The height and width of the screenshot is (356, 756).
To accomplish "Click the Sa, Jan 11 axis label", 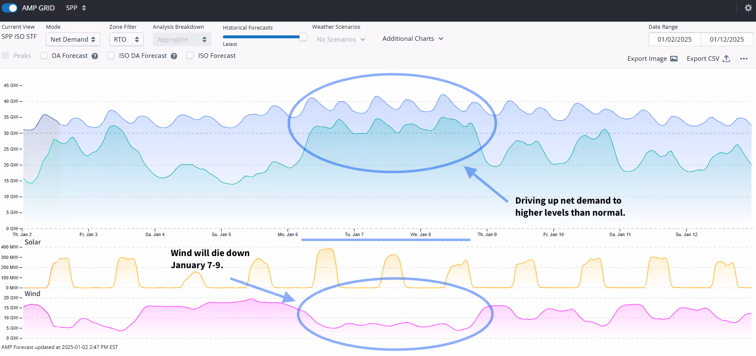I will tap(620, 235).
